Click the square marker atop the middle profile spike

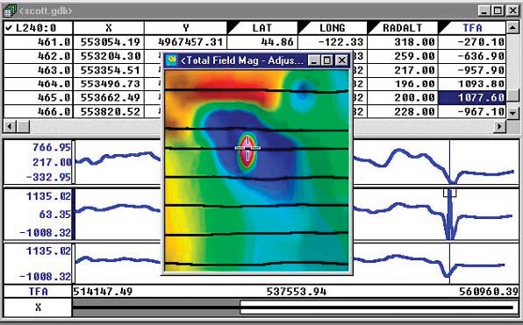point(449,193)
